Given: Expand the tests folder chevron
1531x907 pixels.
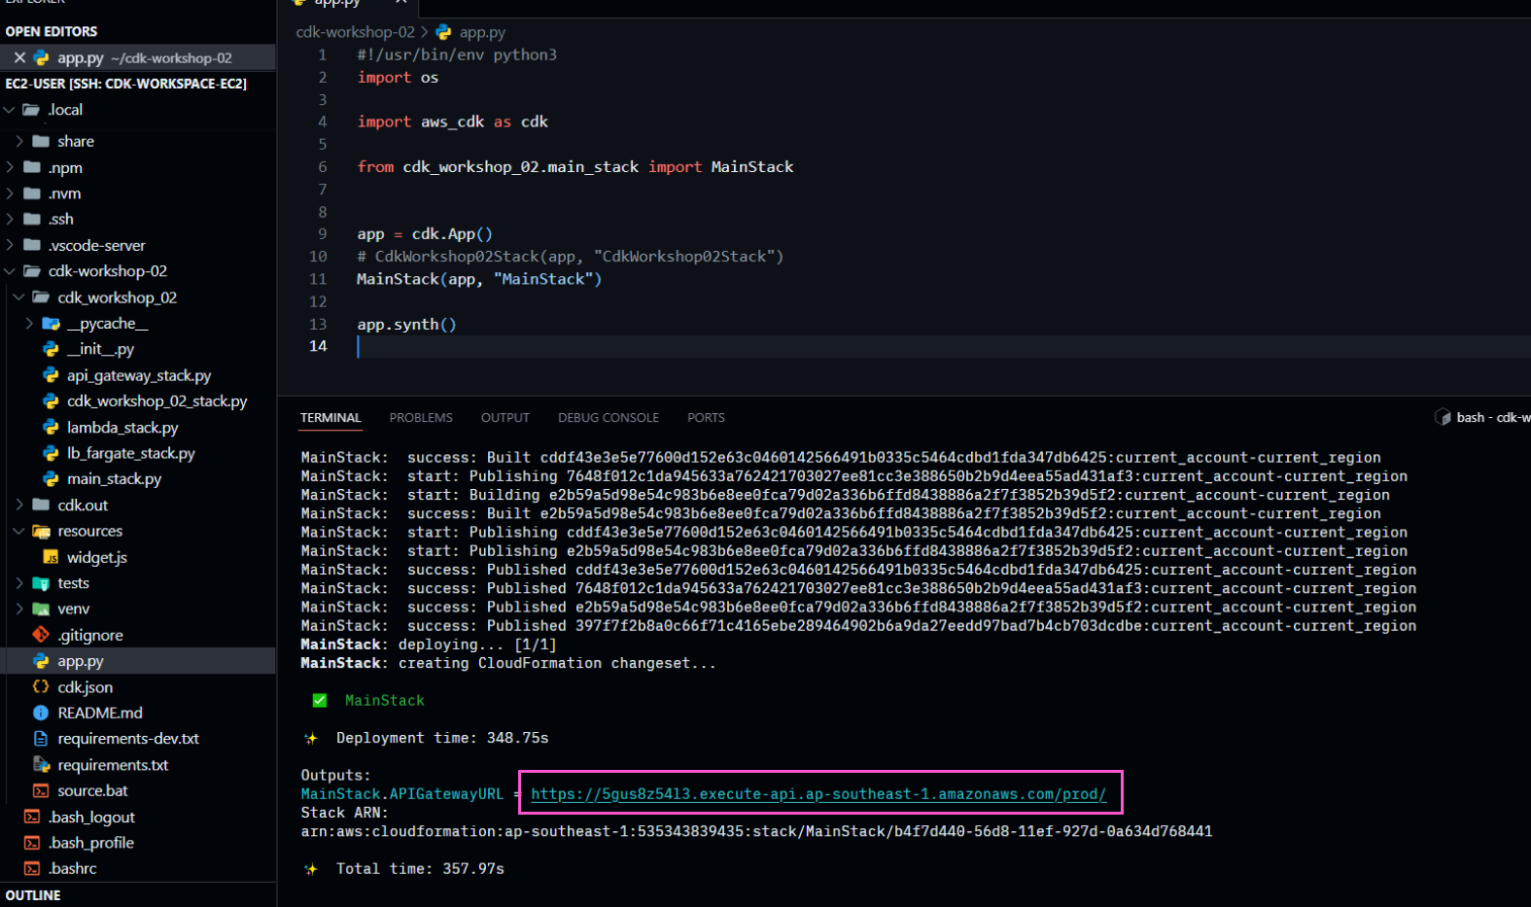Looking at the screenshot, I should point(19,583).
